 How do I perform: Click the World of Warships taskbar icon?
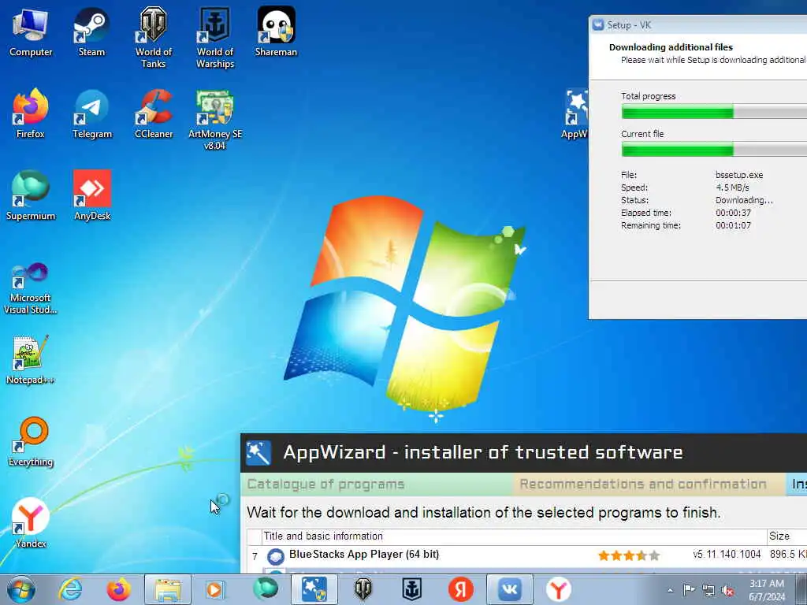(411, 589)
